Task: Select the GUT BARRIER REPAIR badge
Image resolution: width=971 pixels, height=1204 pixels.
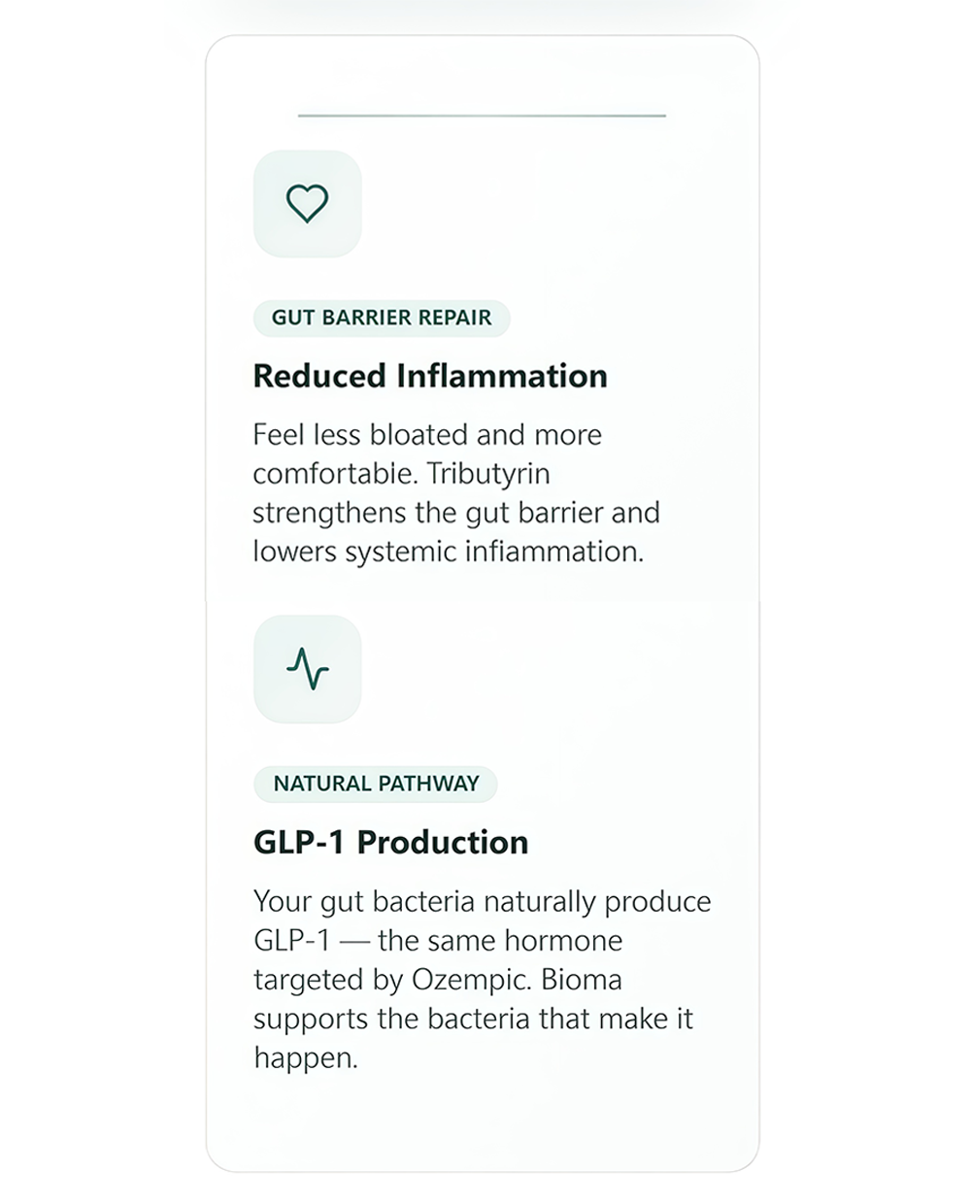Action: coord(381,318)
